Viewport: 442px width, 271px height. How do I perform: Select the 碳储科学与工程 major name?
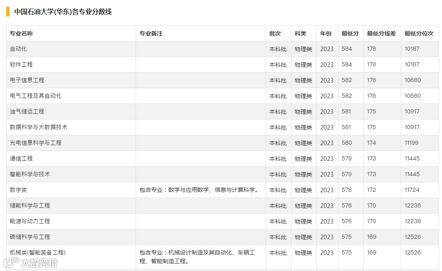30,237
